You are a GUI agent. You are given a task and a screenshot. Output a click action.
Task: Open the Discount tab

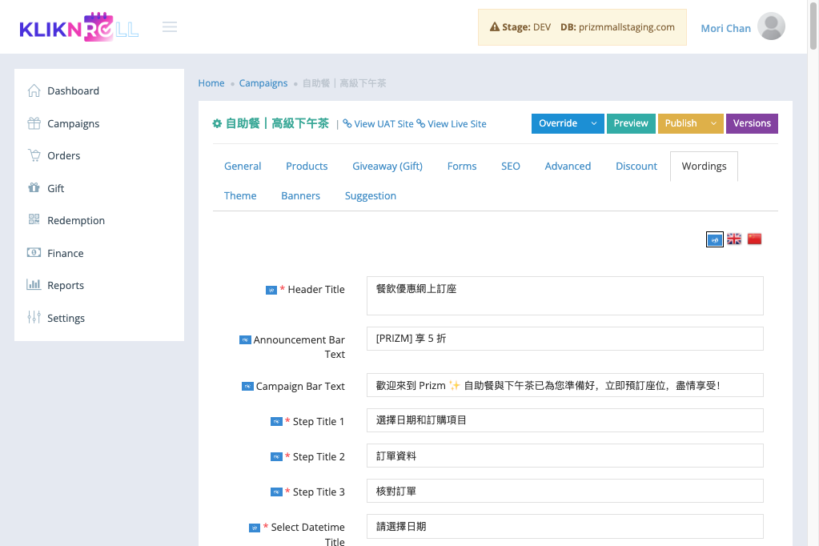[x=636, y=167]
